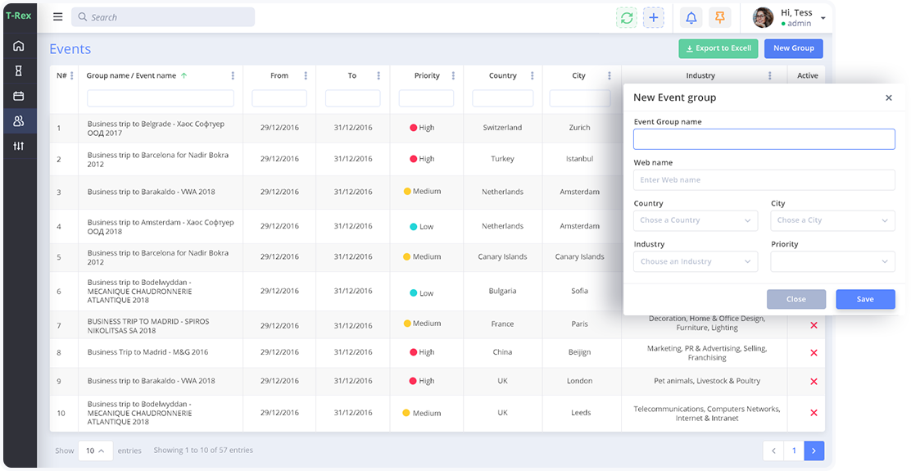The image size is (911, 471).
Task: Toggle active status for row 8
Action: 814,353
